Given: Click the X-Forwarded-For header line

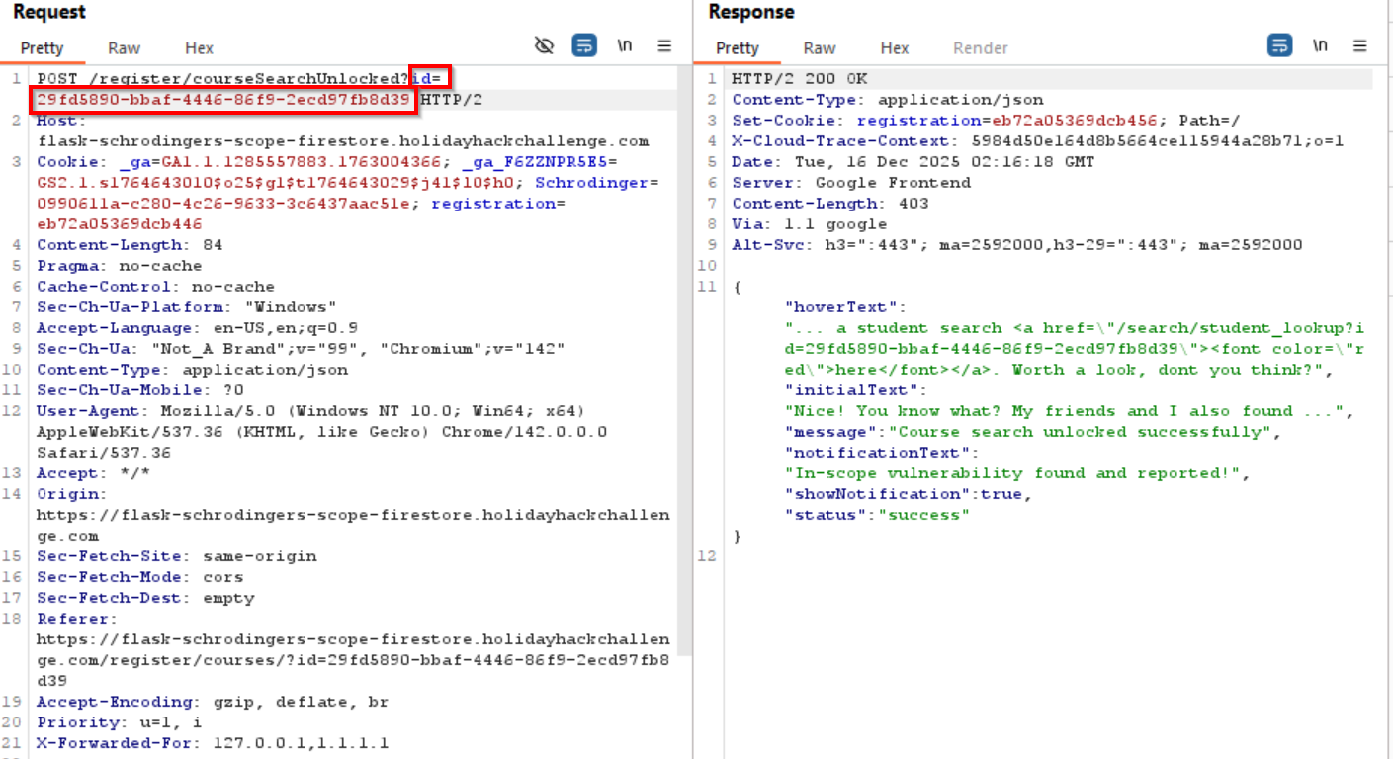Looking at the screenshot, I should click(x=213, y=743).
